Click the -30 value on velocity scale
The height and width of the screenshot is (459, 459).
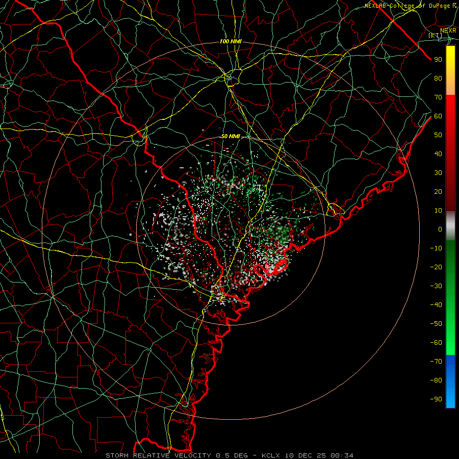[x=436, y=286]
